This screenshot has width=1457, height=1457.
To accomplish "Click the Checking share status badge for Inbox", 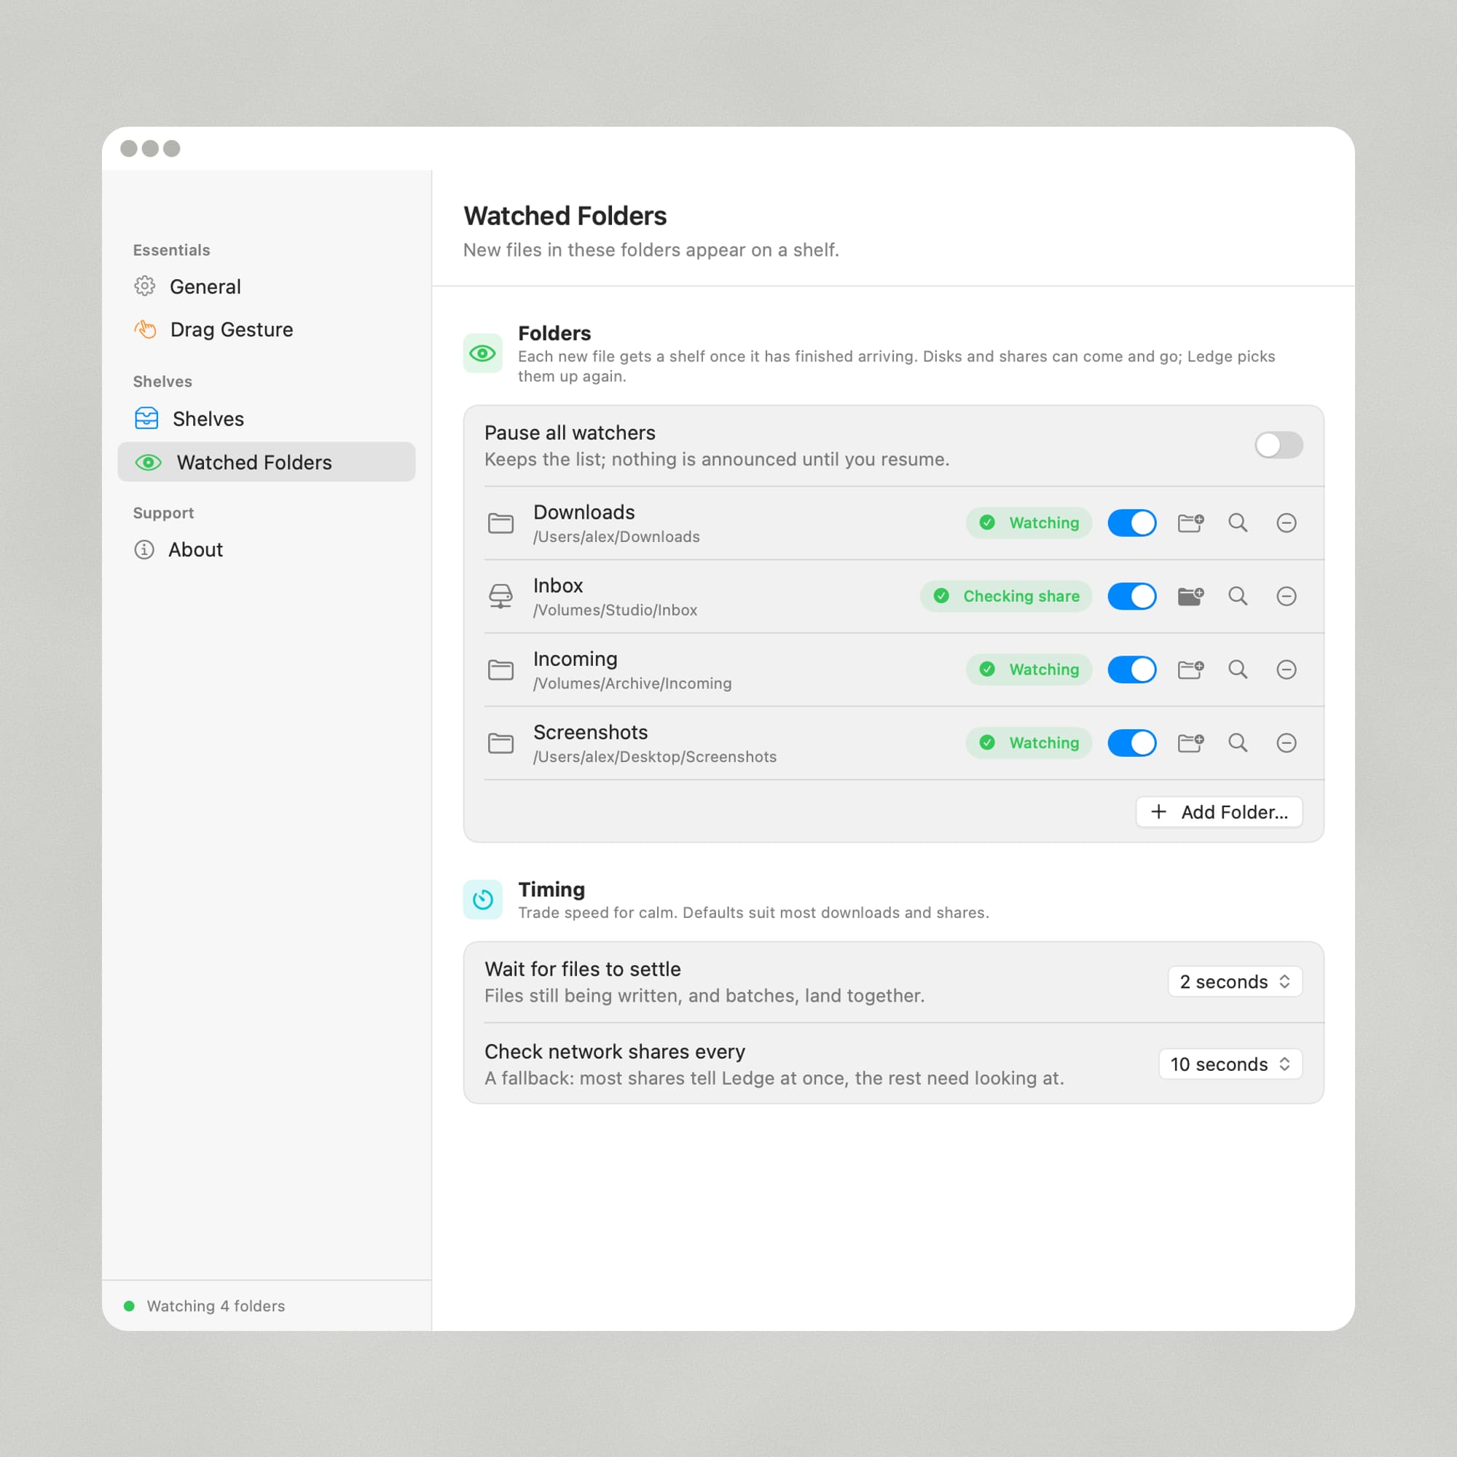I will click(x=1006, y=596).
